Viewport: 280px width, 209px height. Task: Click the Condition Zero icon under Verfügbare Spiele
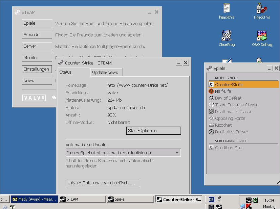[x=211, y=148]
